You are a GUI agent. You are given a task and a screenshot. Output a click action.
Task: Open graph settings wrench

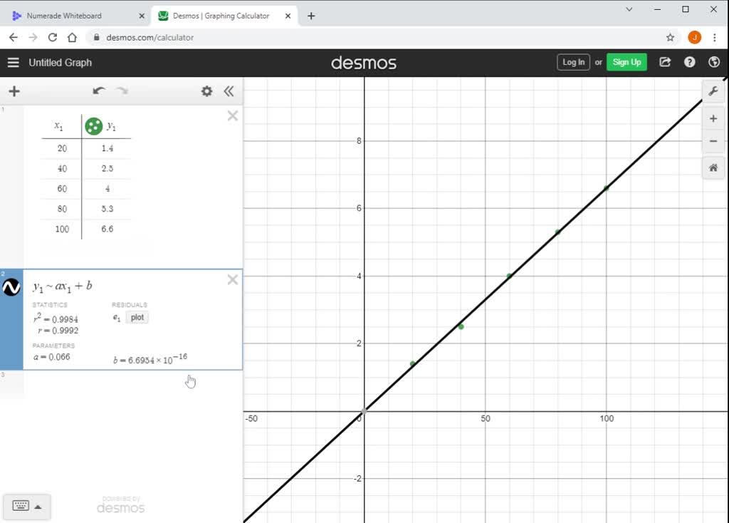pos(713,90)
